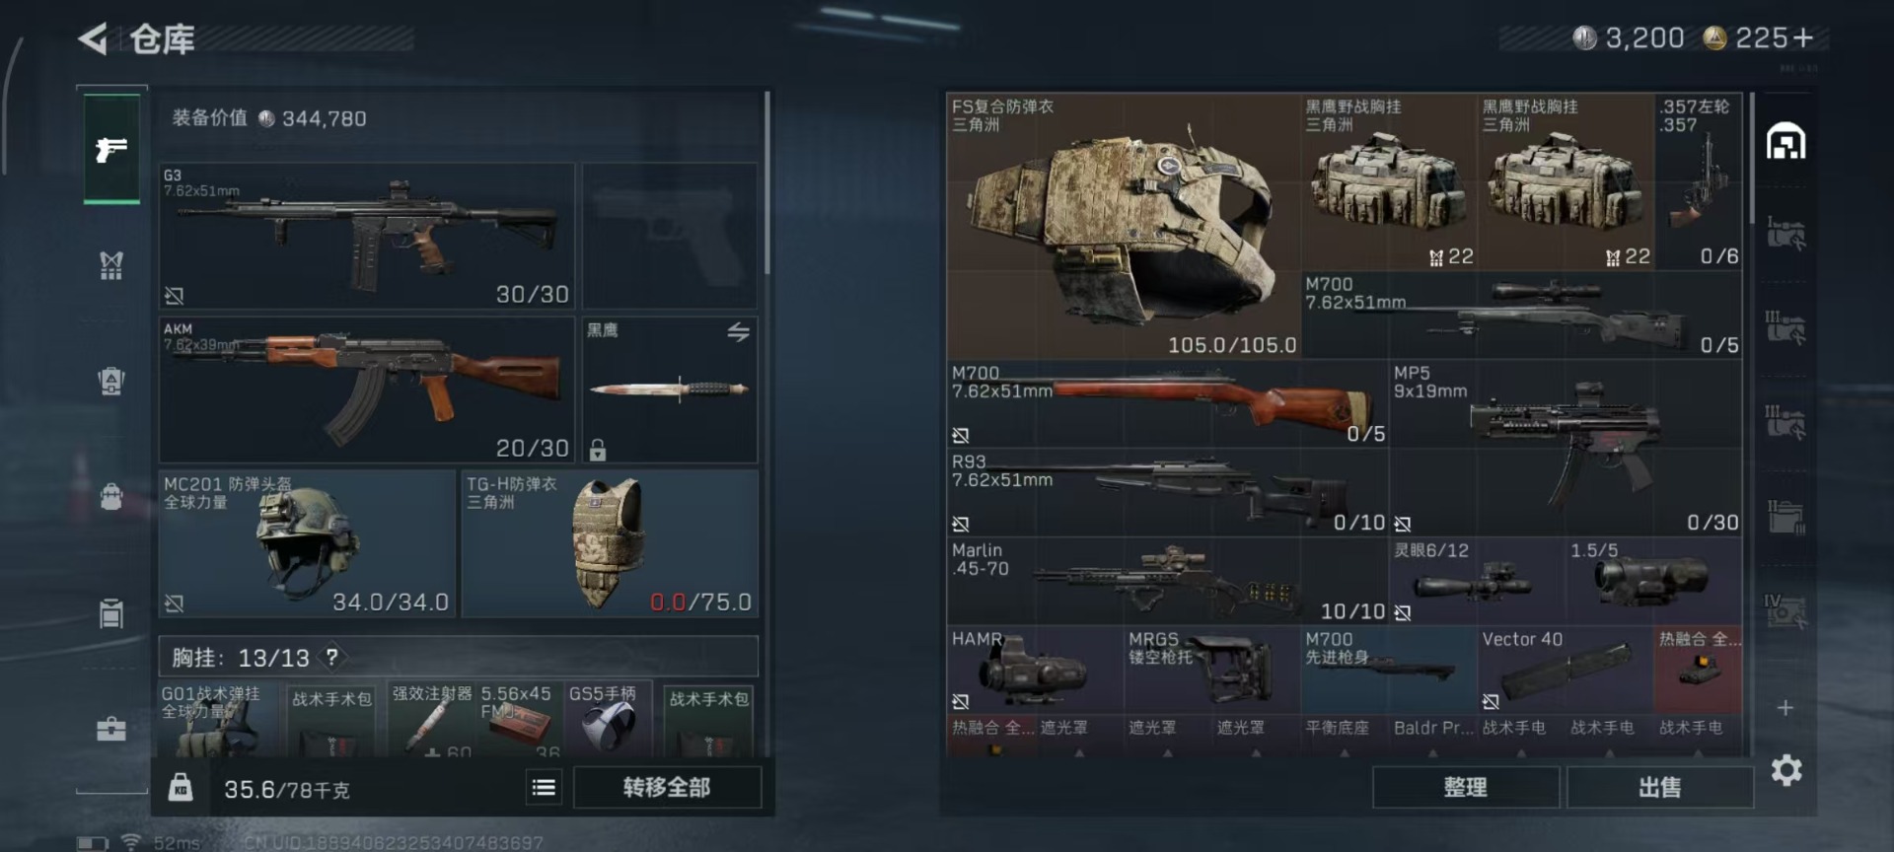Click the 整理 organize button
This screenshot has width=1894, height=852.
tap(1465, 787)
